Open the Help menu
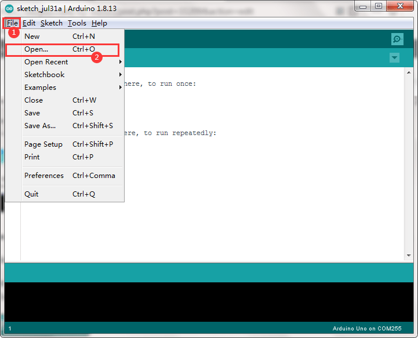Viewport: 418px width, 338px height. [99, 23]
